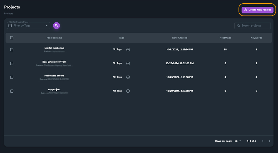The image size is (278, 153).
Task: Add tag to Digital marketing project
Action: click(x=128, y=50)
